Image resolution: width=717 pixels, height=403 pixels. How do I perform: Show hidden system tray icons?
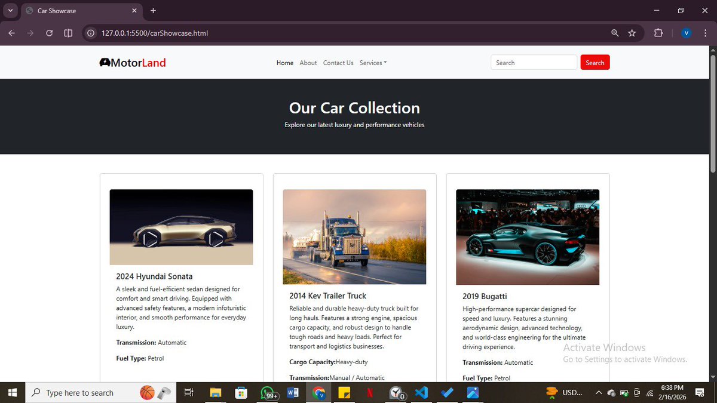pyautogui.click(x=598, y=393)
